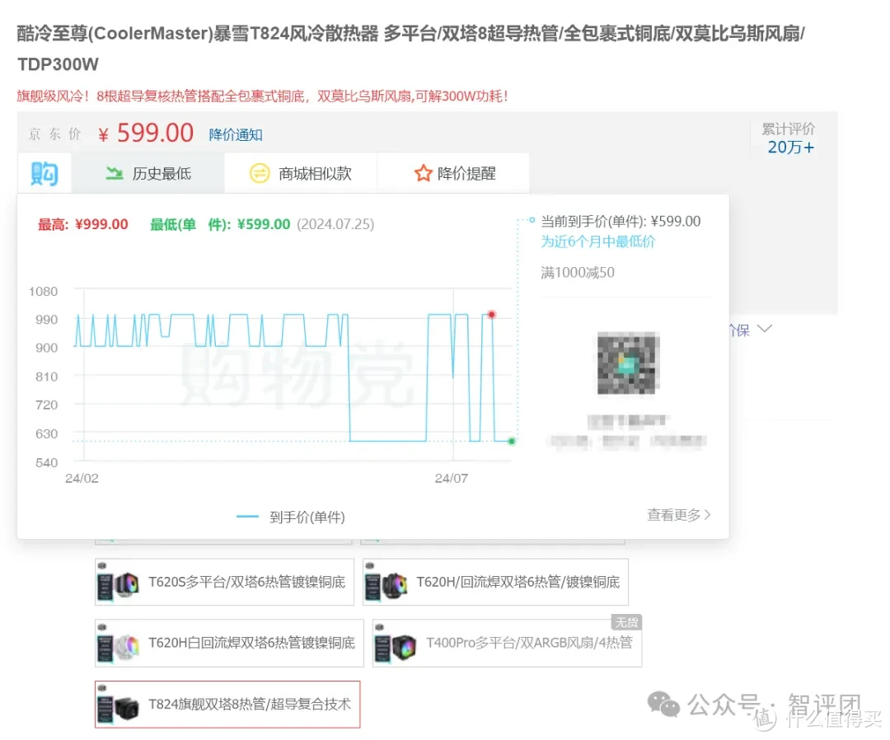Click the green lowest-price point on chart
The height and width of the screenshot is (740, 890).
click(512, 441)
